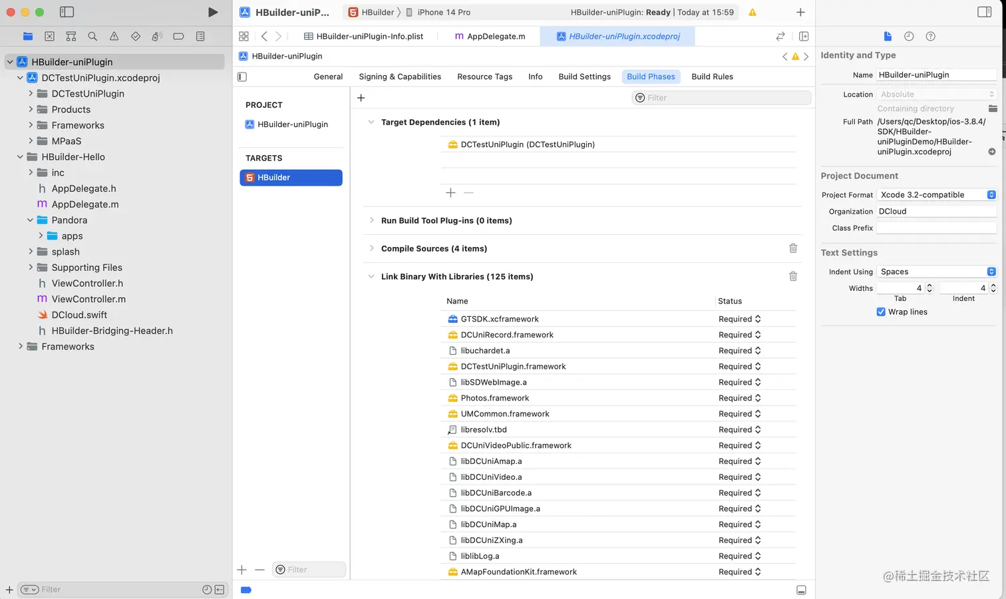Expand the Run Build Tool Plug-ins section

pyautogui.click(x=371, y=220)
